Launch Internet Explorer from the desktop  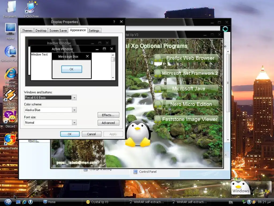click(x=10, y=78)
